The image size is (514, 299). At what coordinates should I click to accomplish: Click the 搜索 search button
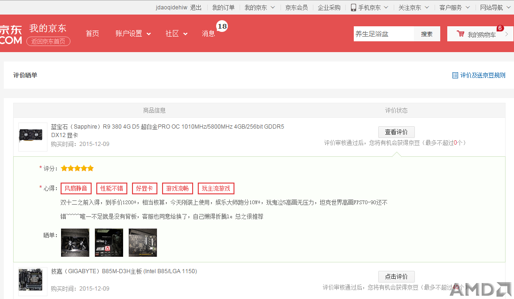427,34
